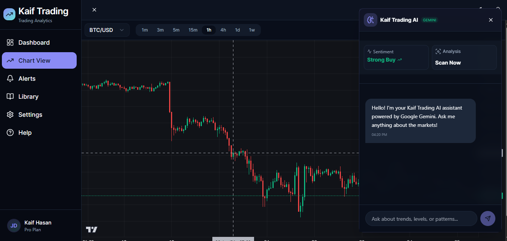The width and height of the screenshot is (507, 241).
Task: Click the GEMINI badge
Action: [430, 20]
